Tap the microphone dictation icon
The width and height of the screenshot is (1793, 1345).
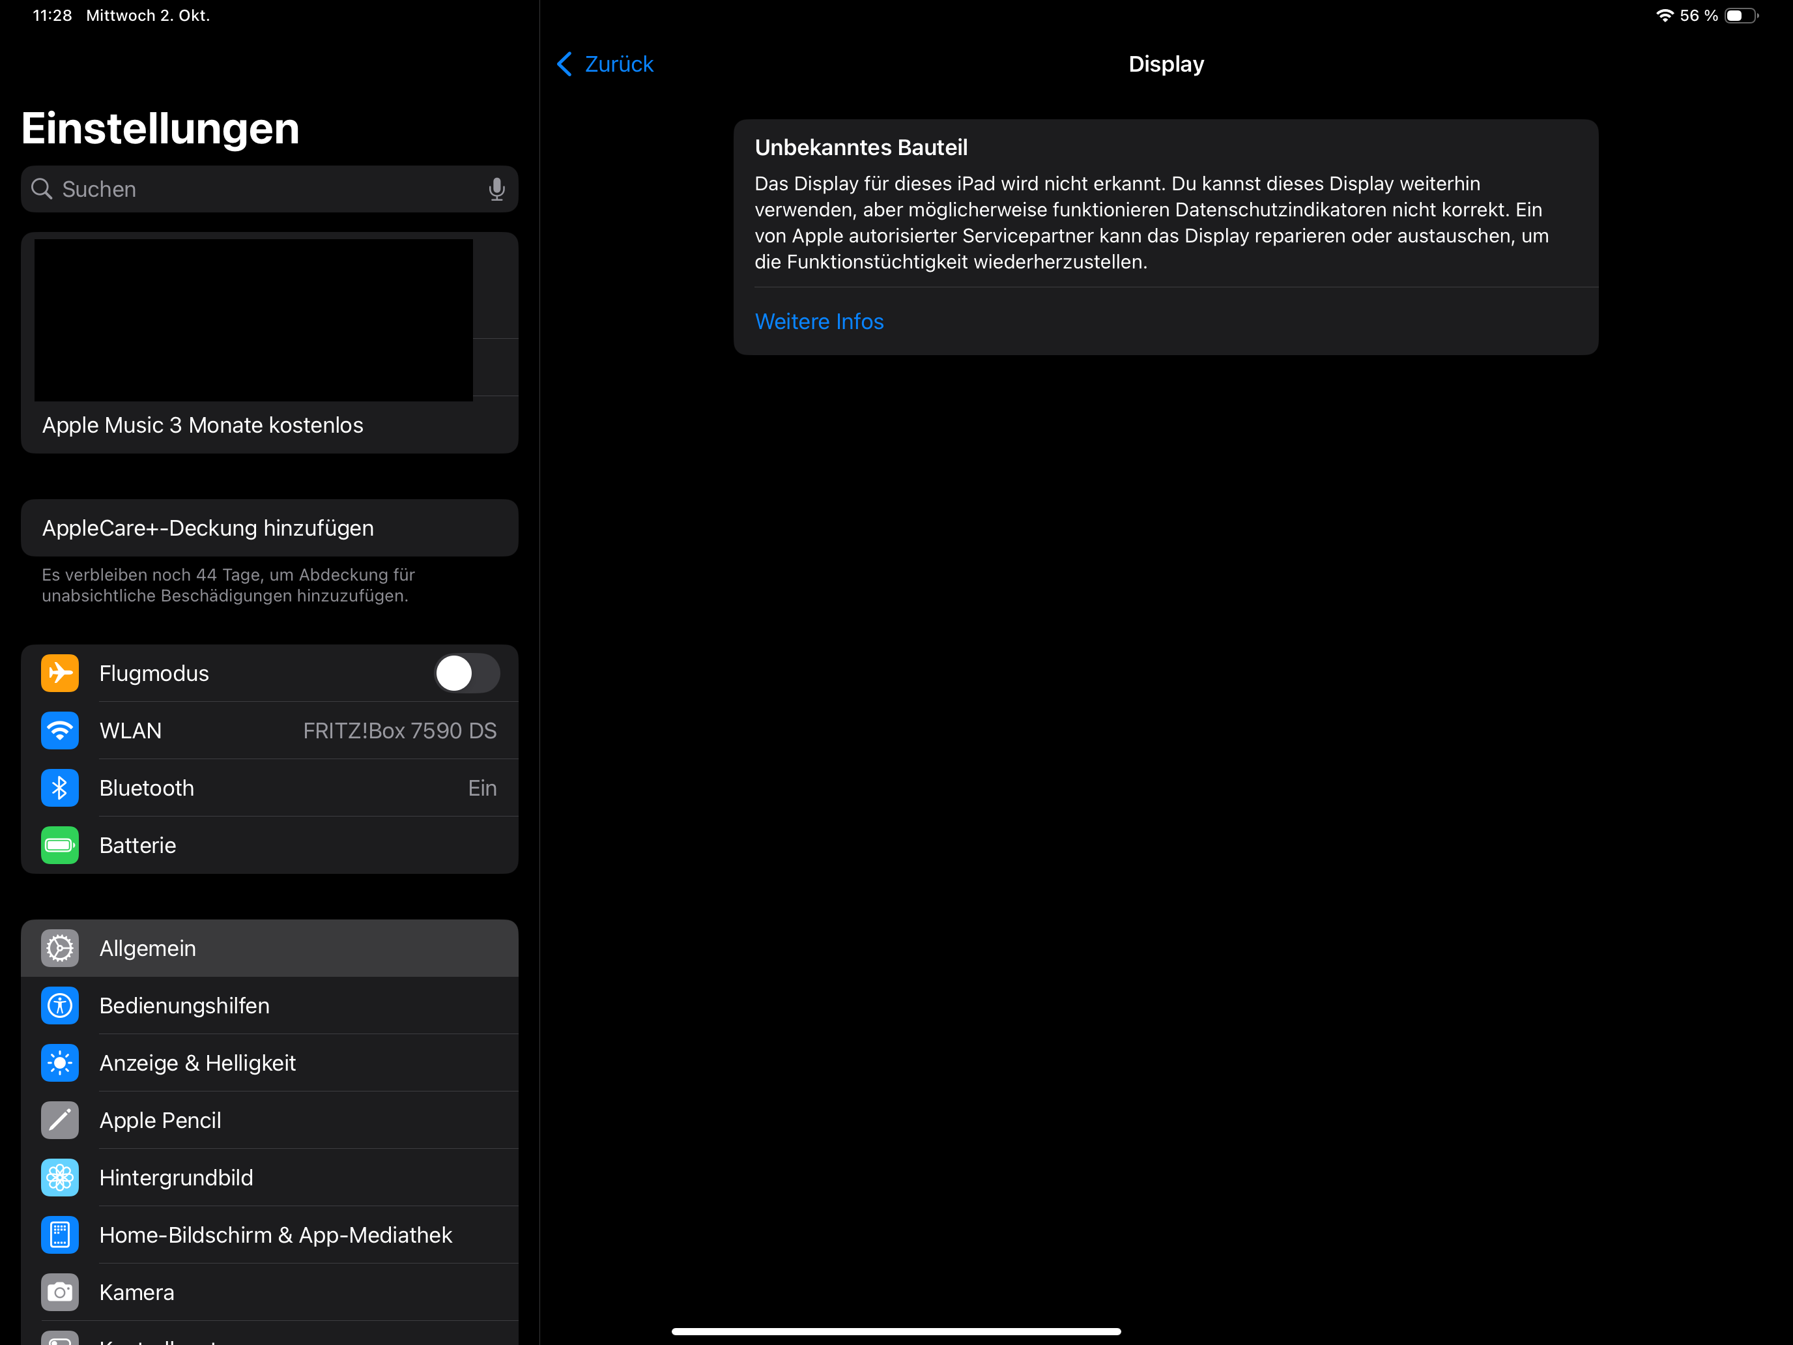[x=496, y=189]
